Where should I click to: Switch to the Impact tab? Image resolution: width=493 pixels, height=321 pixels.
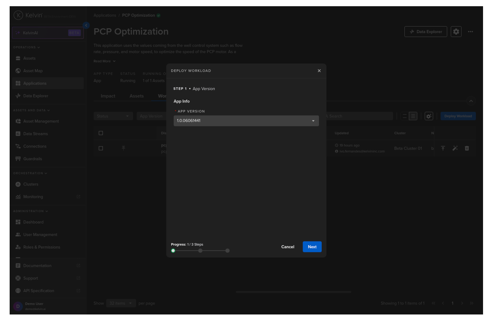click(x=108, y=96)
